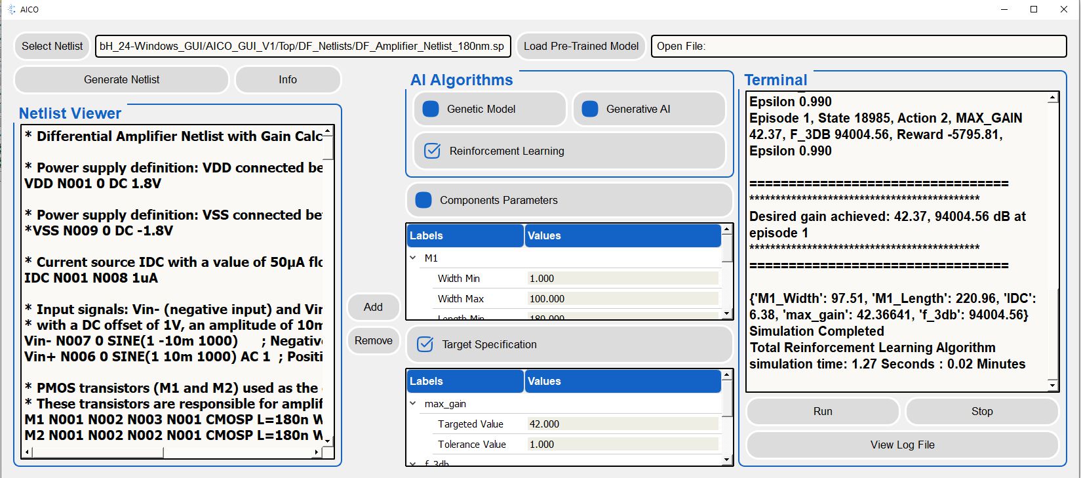This screenshot has width=1081, height=478.
Task: Click the Targeted Value field for max_gain
Action: (622, 424)
